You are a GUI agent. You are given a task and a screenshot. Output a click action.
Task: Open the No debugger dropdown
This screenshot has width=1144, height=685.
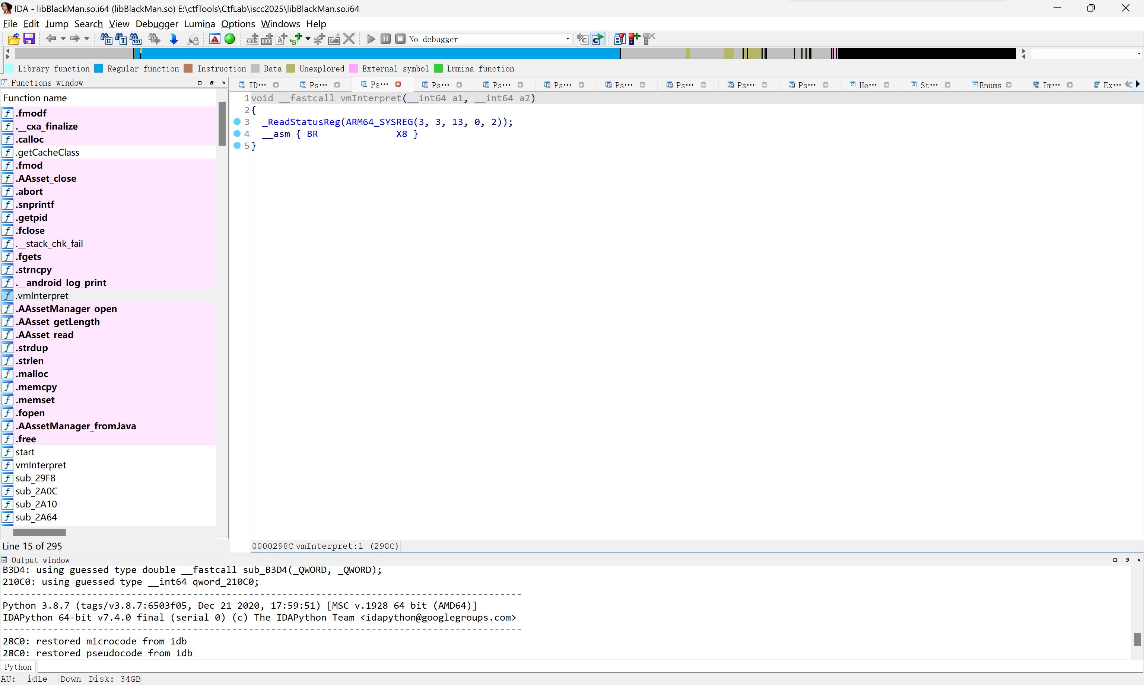click(x=568, y=39)
